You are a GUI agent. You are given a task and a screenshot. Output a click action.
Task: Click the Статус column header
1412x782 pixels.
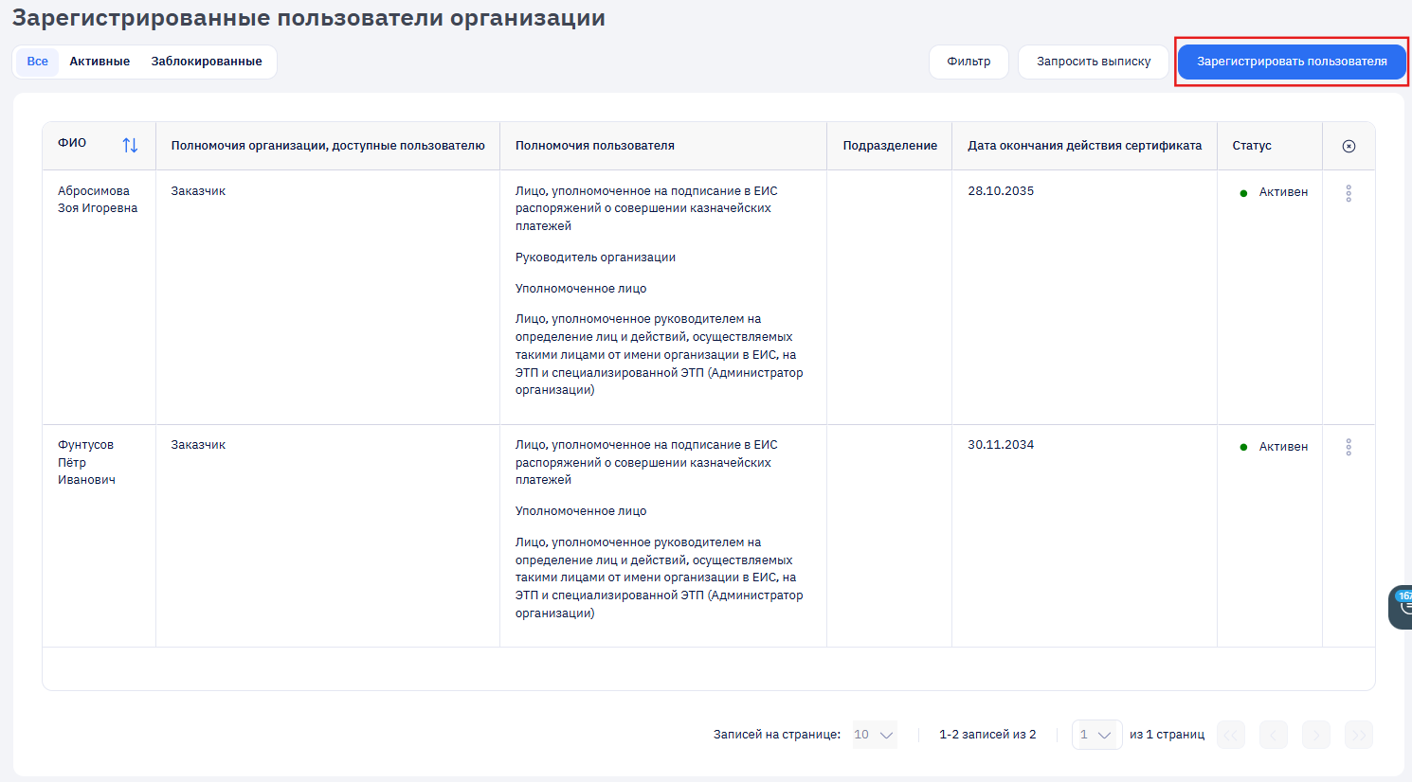coord(1252,146)
